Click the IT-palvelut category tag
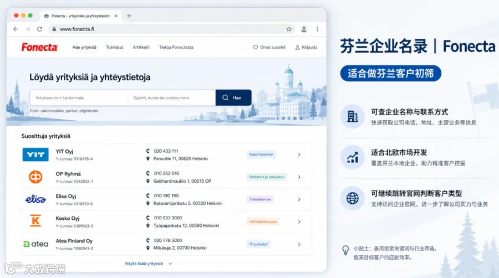 coord(258,244)
